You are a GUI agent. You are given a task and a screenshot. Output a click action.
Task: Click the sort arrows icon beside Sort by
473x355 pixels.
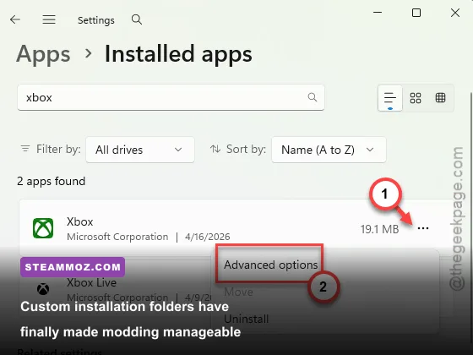[x=215, y=149]
